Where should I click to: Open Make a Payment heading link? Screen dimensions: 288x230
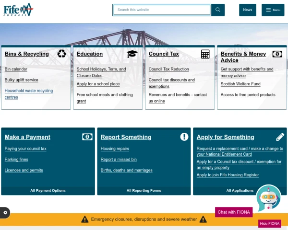(x=27, y=137)
